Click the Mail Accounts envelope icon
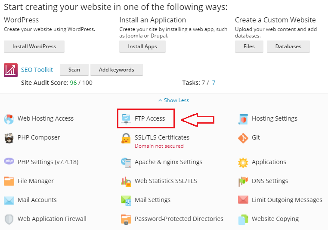This screenshot has height=230, width=328. point(9,200)
